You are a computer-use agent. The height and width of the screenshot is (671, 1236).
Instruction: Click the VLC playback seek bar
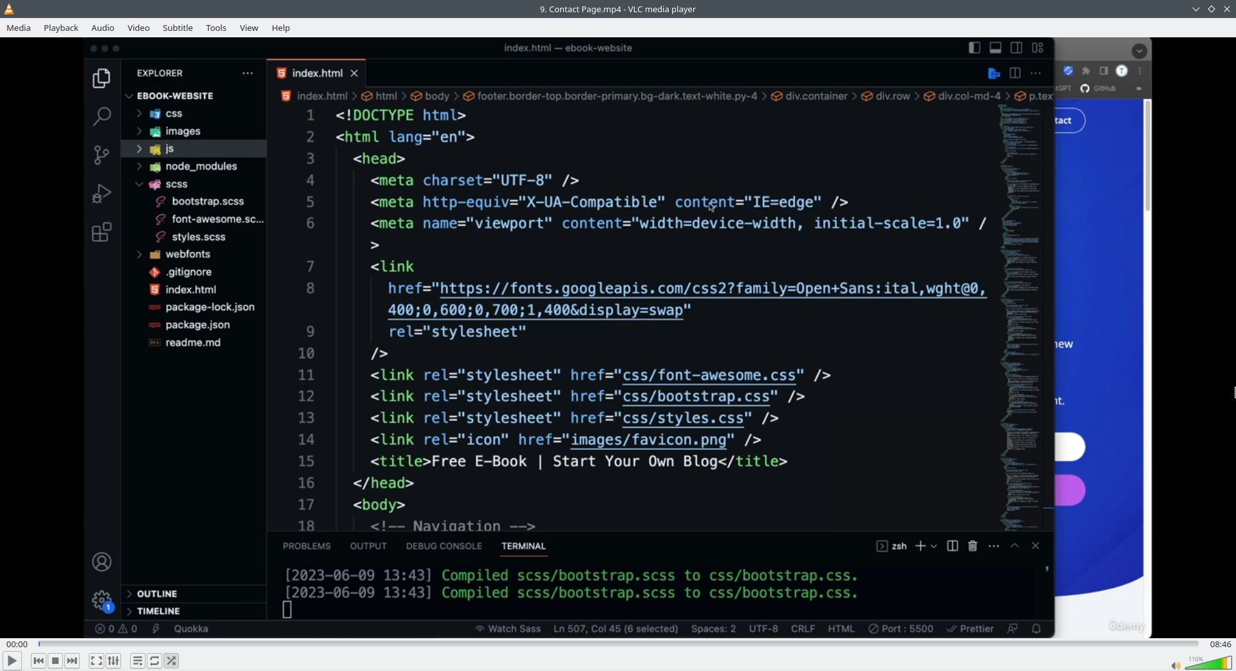coord(618,644)
